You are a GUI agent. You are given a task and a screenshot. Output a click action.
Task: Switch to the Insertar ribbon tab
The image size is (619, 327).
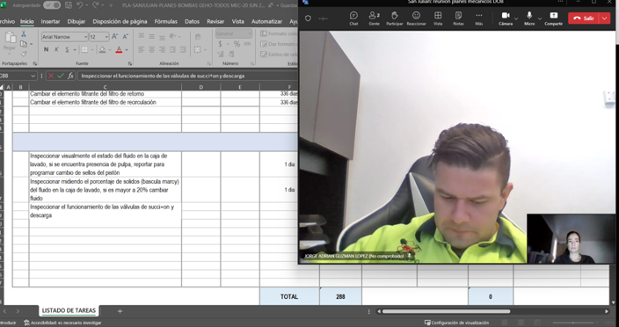[x=50, y=21]
